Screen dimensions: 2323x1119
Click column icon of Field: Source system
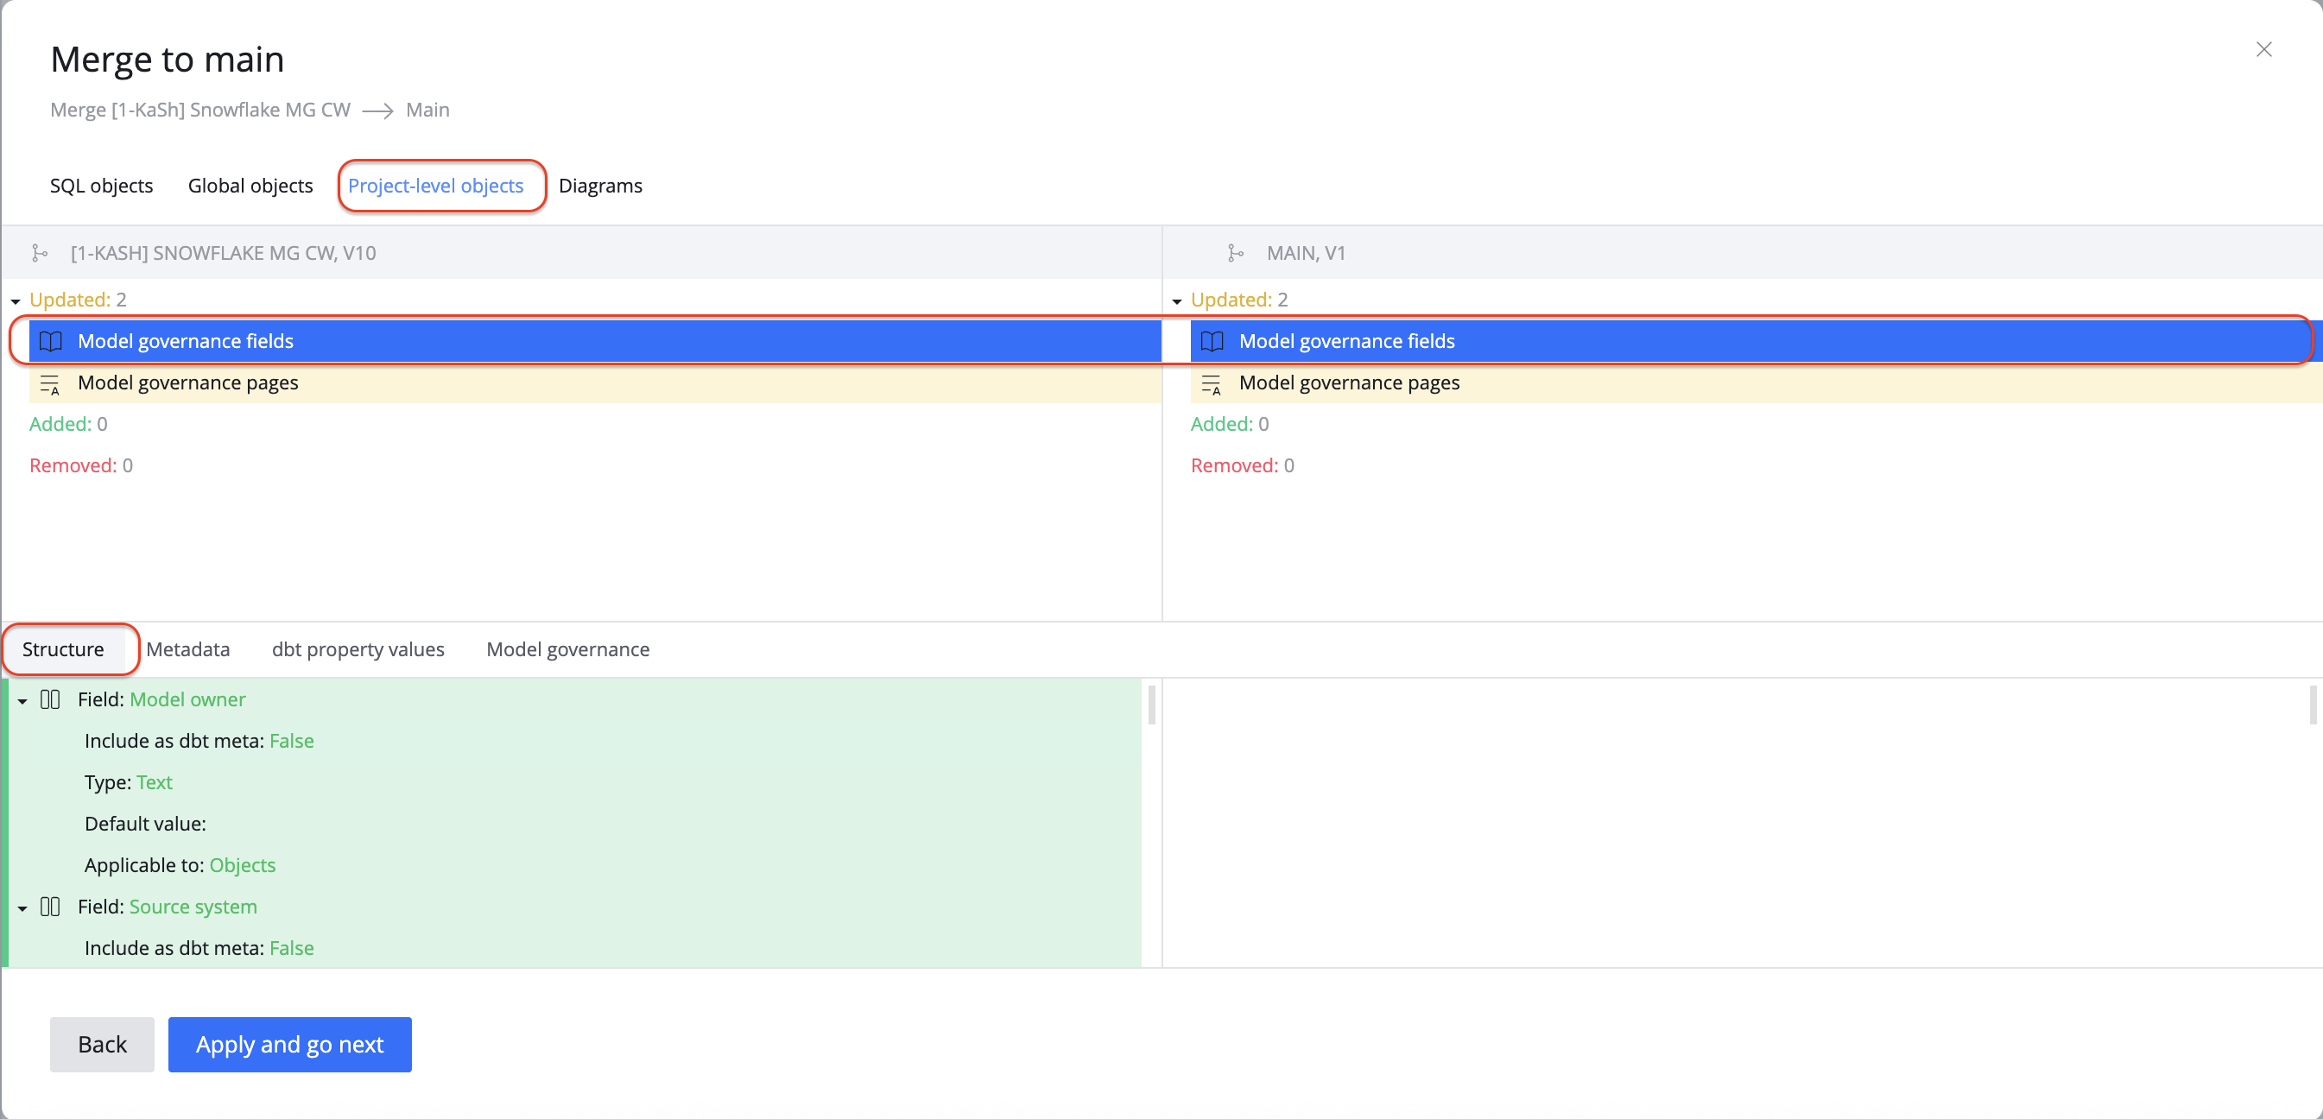tap(50, 907)
